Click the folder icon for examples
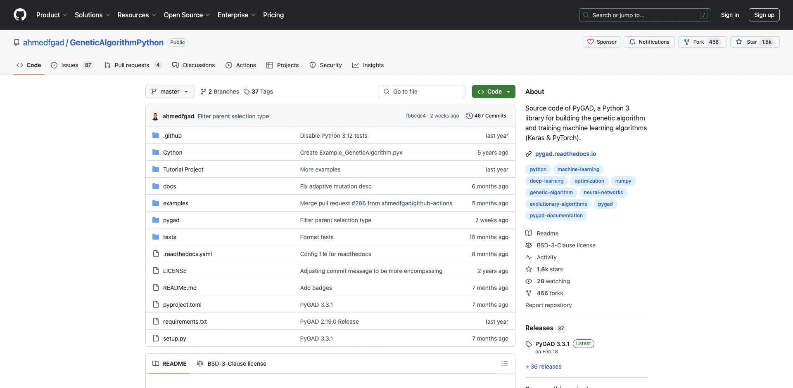 click(156, 203)
